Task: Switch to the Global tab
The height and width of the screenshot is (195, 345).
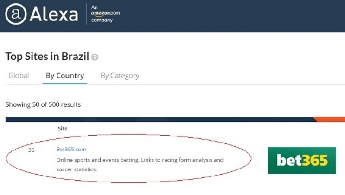Action: pos(19,76)
